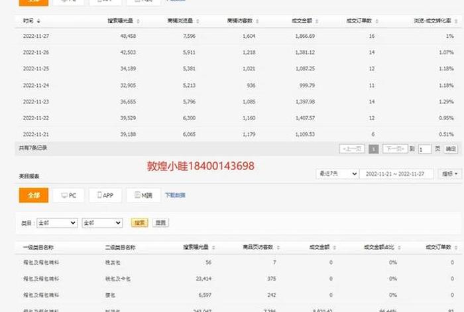Image resolution: width=464 pixels, height=312 pixels.
Task: Click the 1,866.69 amount value
Action: (305, 36)
